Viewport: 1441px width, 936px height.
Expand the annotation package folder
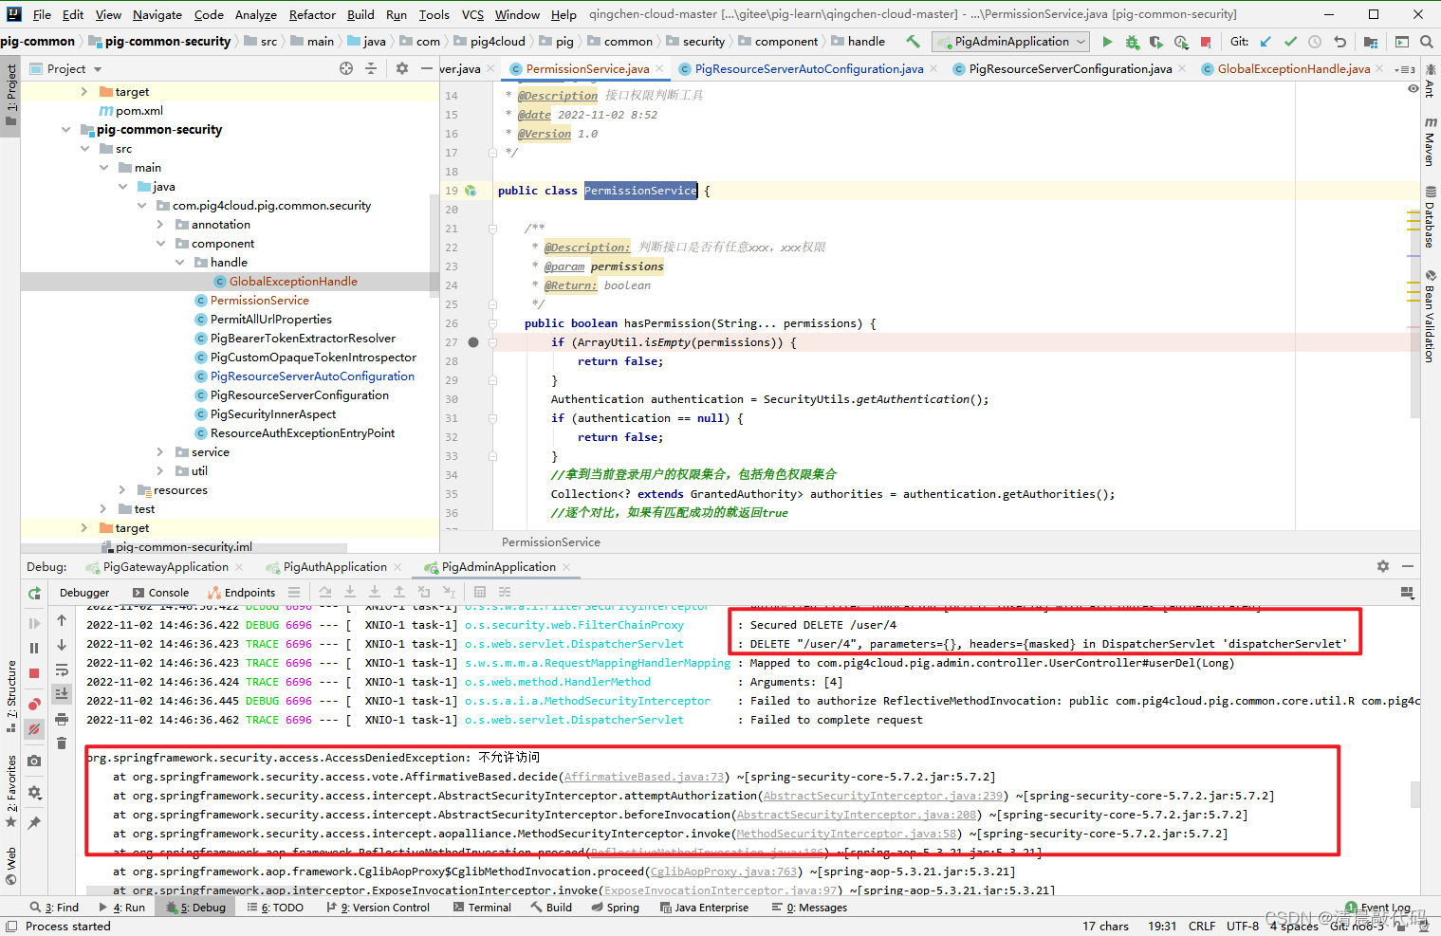click(160, 225)
